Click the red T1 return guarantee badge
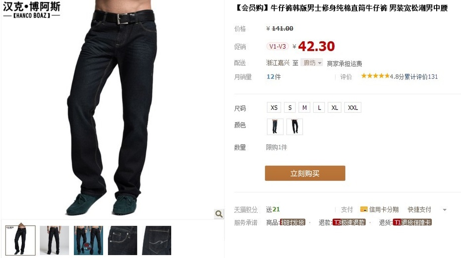 pyautogui.click(x=412, y=222)
